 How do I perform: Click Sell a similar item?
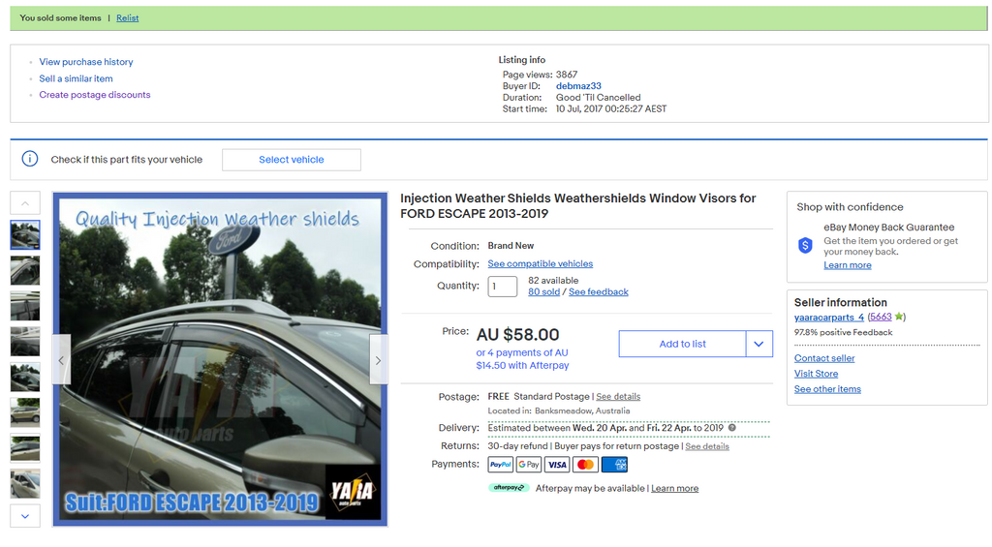pyautogui.click(x=76, y=78)
